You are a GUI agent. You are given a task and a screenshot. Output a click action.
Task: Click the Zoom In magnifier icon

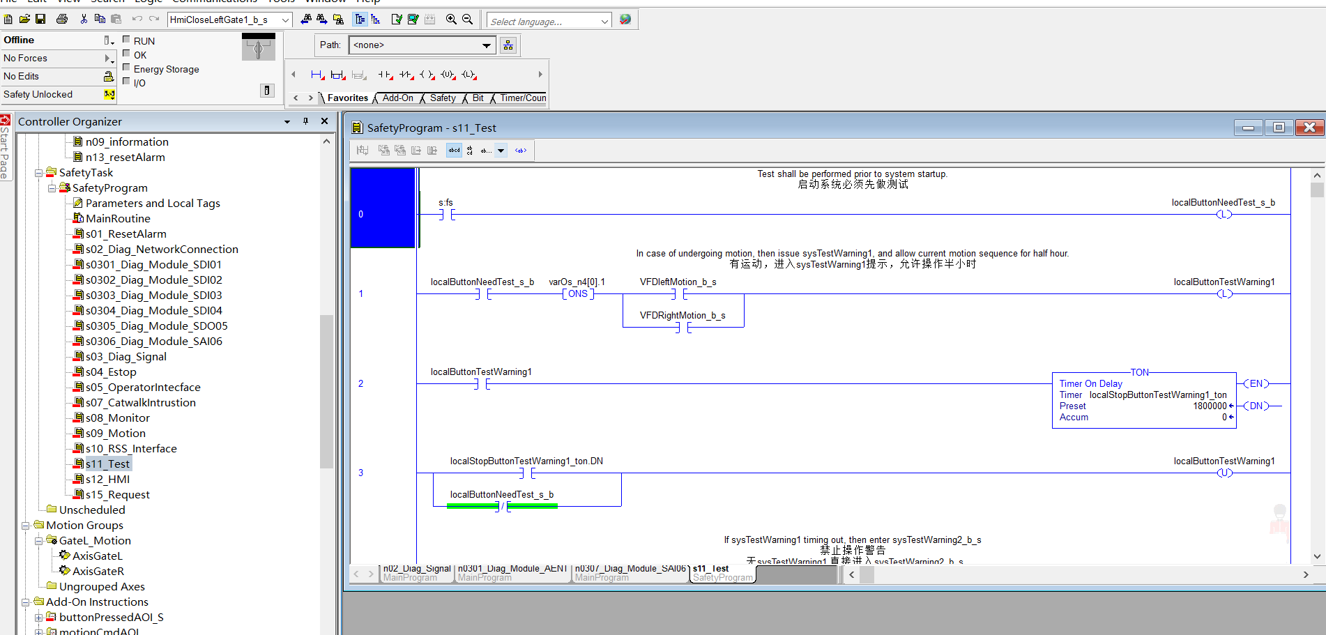(451, 20)
